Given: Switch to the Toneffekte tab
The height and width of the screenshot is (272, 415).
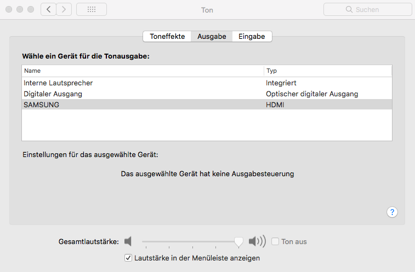Looking at the screenshot, I should 168,37.
